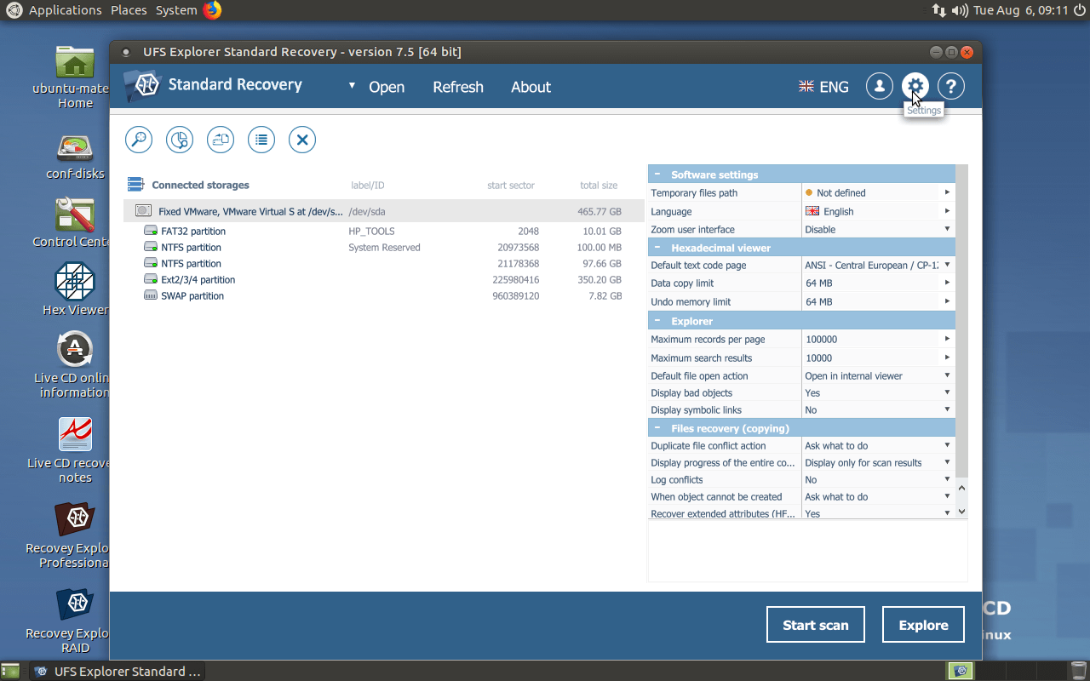
Task: Click the Start scan button
Action: point(816,625)
